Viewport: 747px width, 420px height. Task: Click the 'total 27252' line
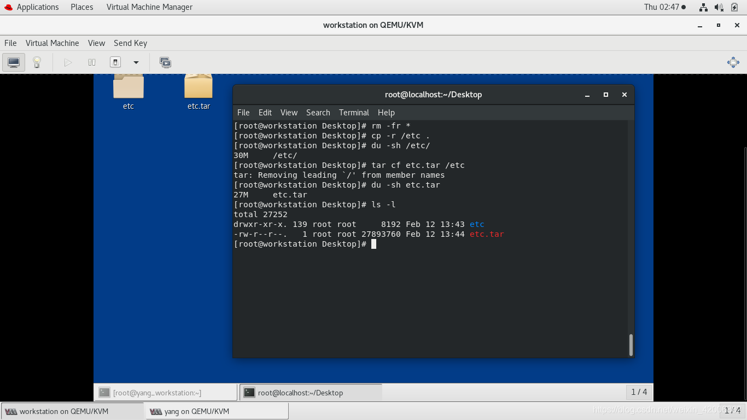pyautogui.click(x=260, y=214)
